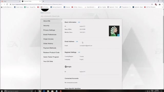Select Redeem Product Code

(51, 52)
